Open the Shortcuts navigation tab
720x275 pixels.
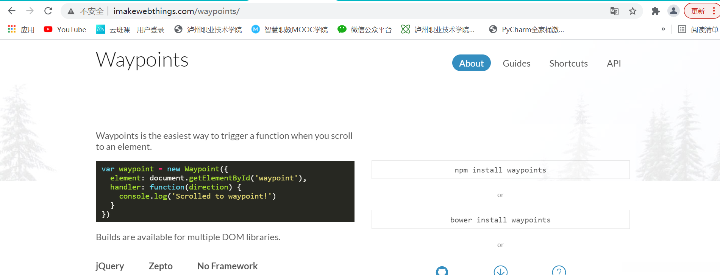[568, 63]
